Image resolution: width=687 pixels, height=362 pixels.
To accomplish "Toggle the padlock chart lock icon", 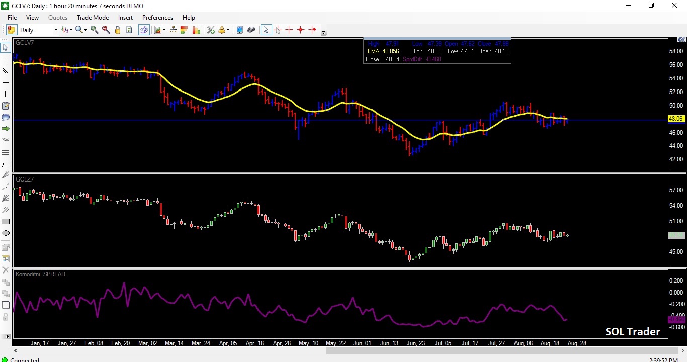I will pyautogui.click(x=118, y=30).
